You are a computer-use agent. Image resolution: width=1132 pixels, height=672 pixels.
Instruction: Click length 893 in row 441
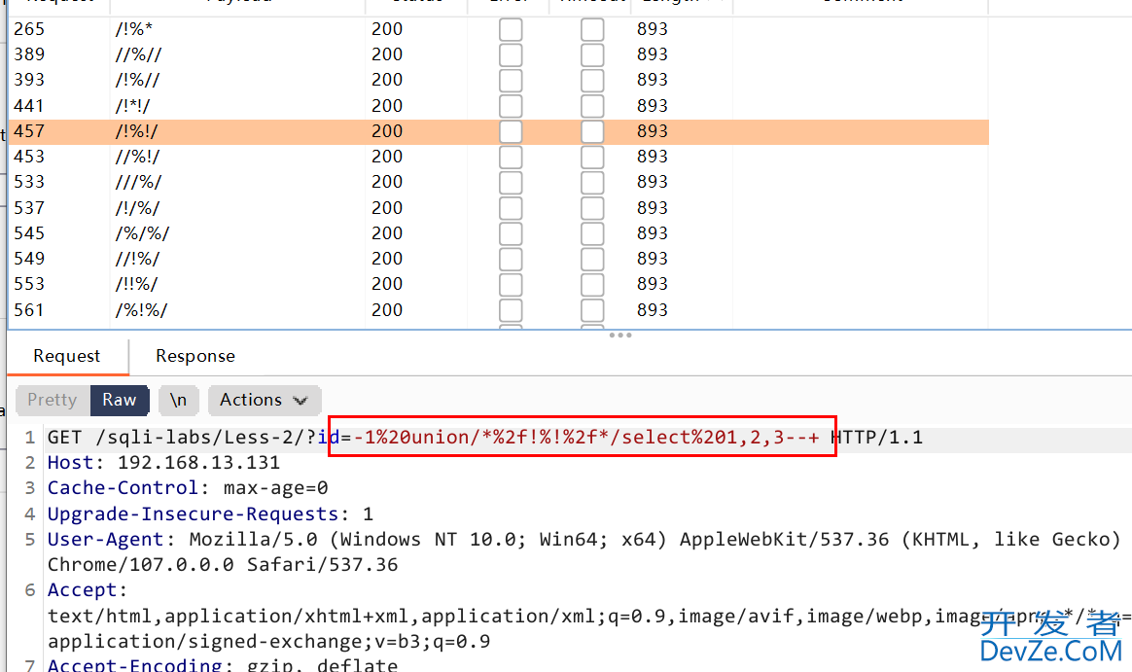click(x=652, y=105)
